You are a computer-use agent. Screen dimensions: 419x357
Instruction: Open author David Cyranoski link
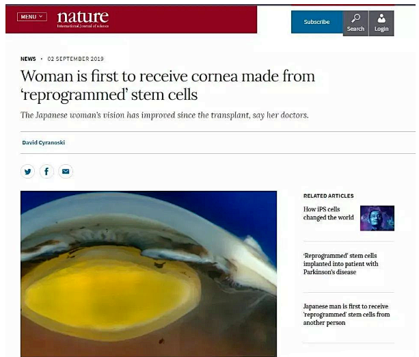pos(44,142)
